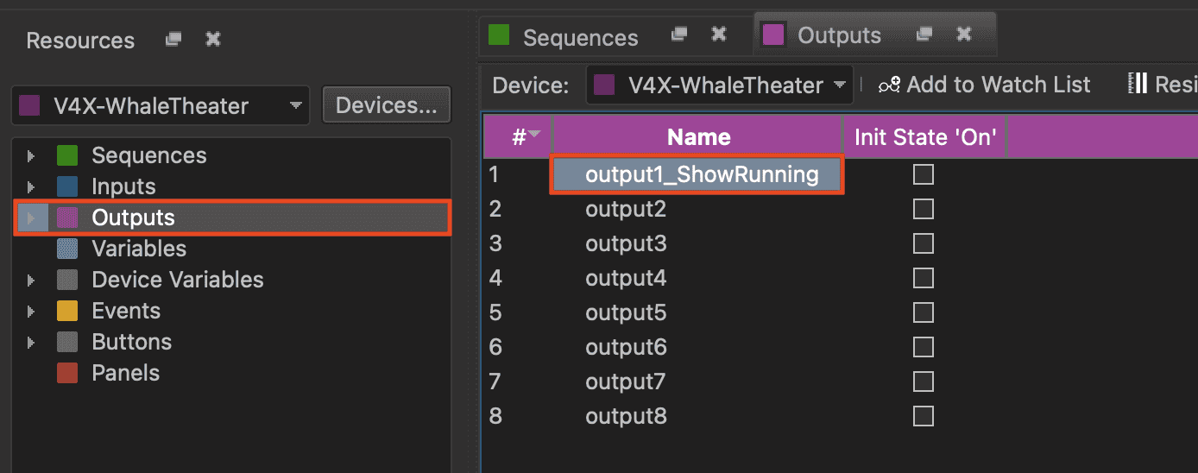Viewport: 1198px width, 473px height.
Task: Float the Resources panel with its undock icon
Action: [x=173, y=39]
